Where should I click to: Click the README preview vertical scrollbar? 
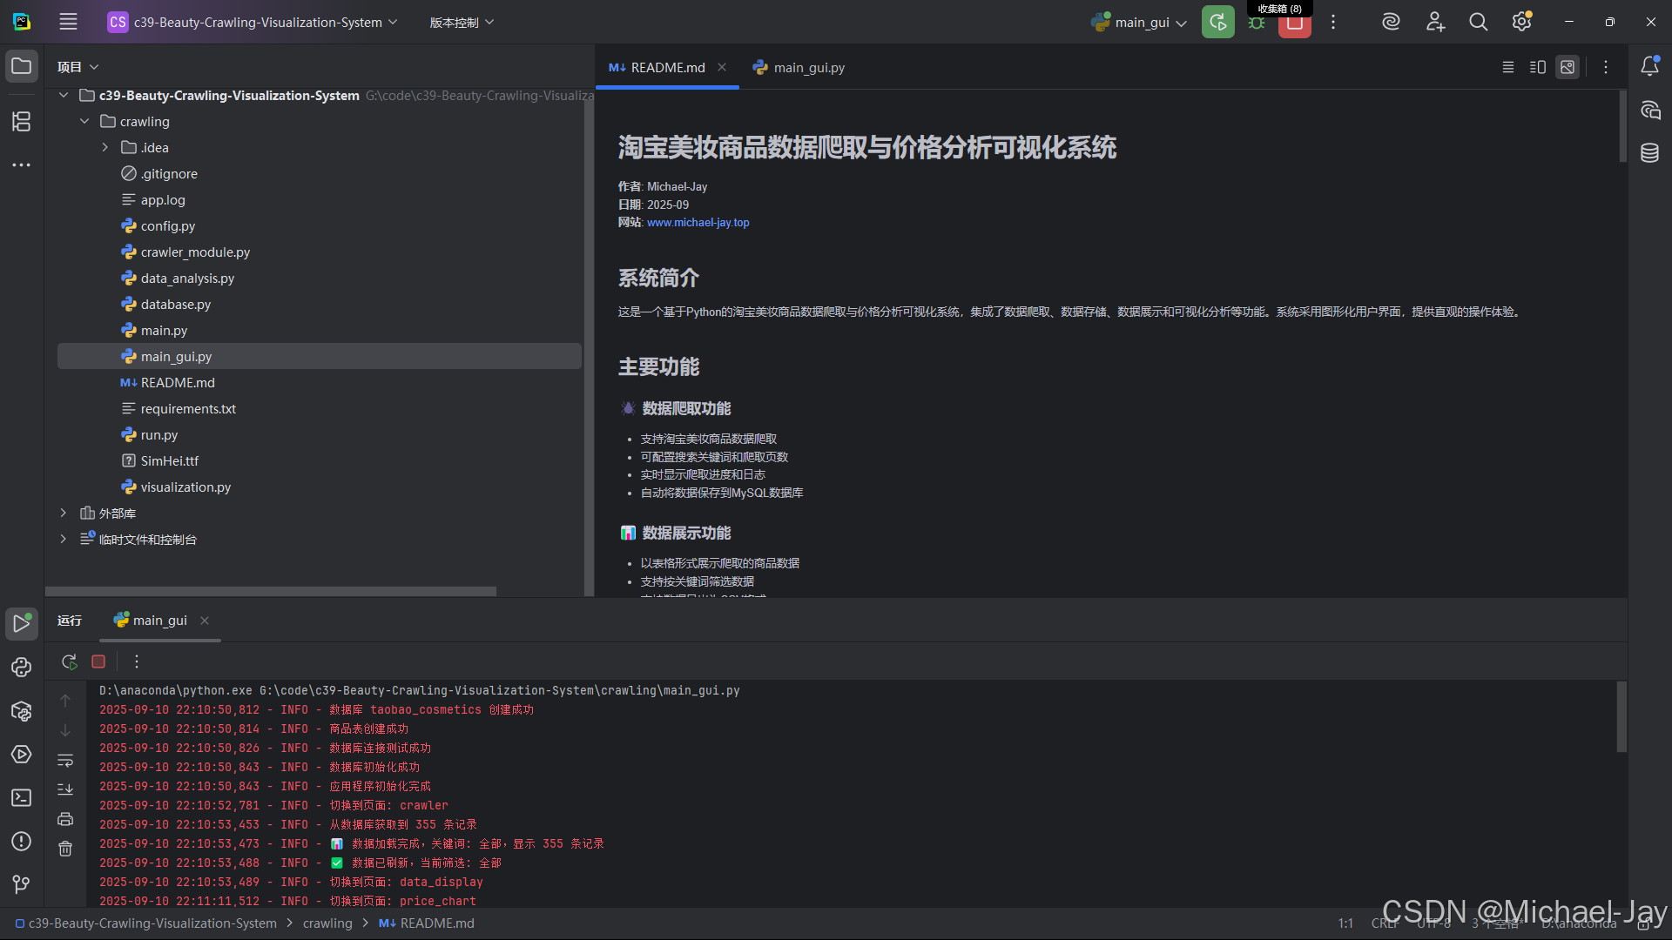(x=1622, y=126)
